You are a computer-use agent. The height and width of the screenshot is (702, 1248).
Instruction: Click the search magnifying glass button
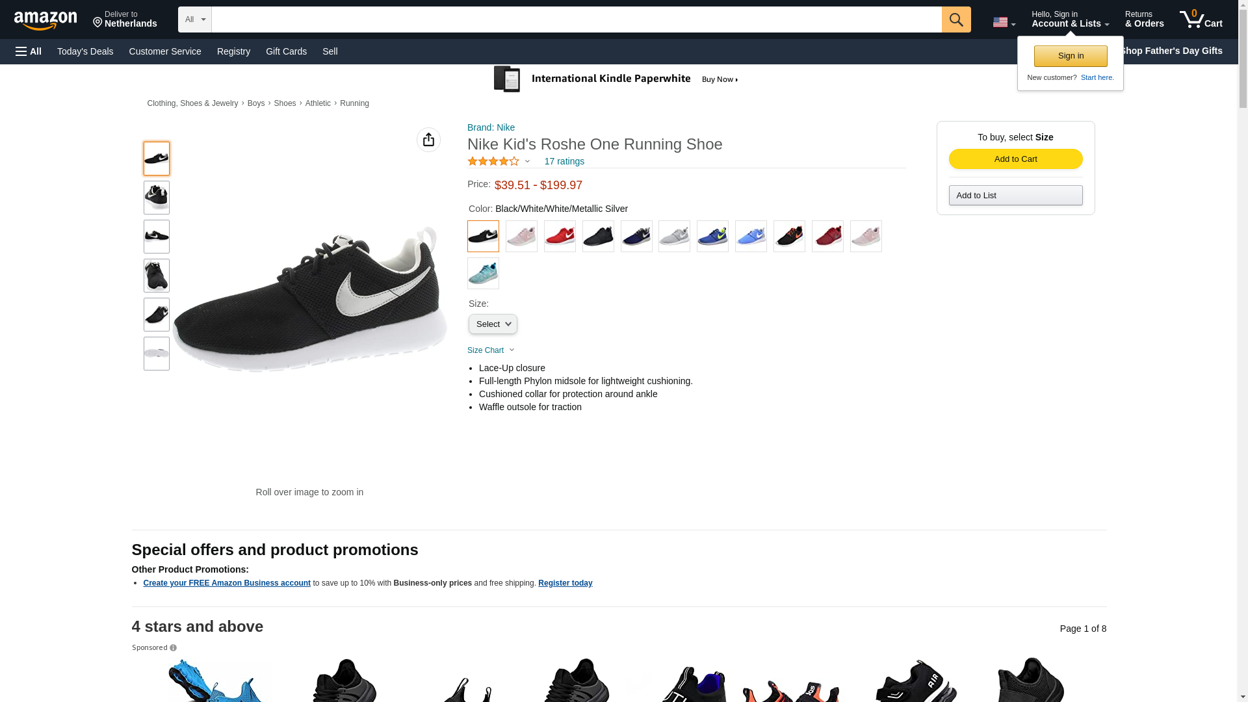(x=955, y=19)
